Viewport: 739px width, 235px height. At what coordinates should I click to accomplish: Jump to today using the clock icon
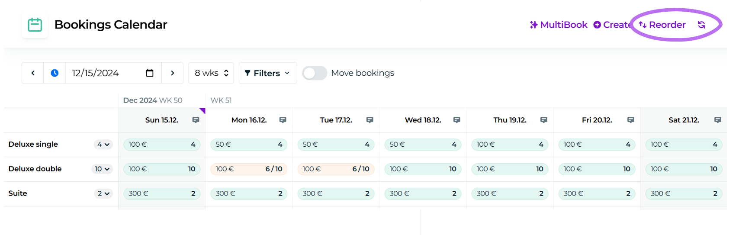coord(55,73)
